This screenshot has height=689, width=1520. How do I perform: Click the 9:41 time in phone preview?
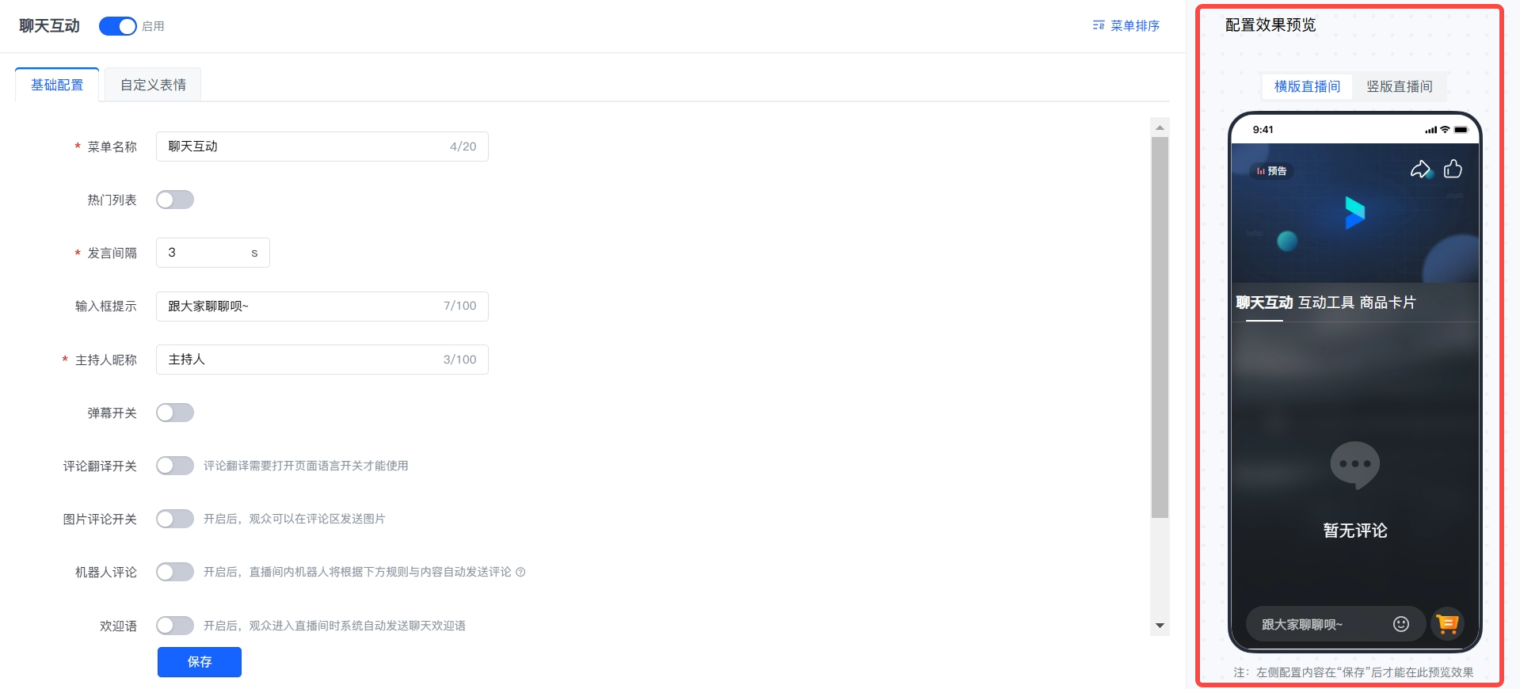(1263, 130)
